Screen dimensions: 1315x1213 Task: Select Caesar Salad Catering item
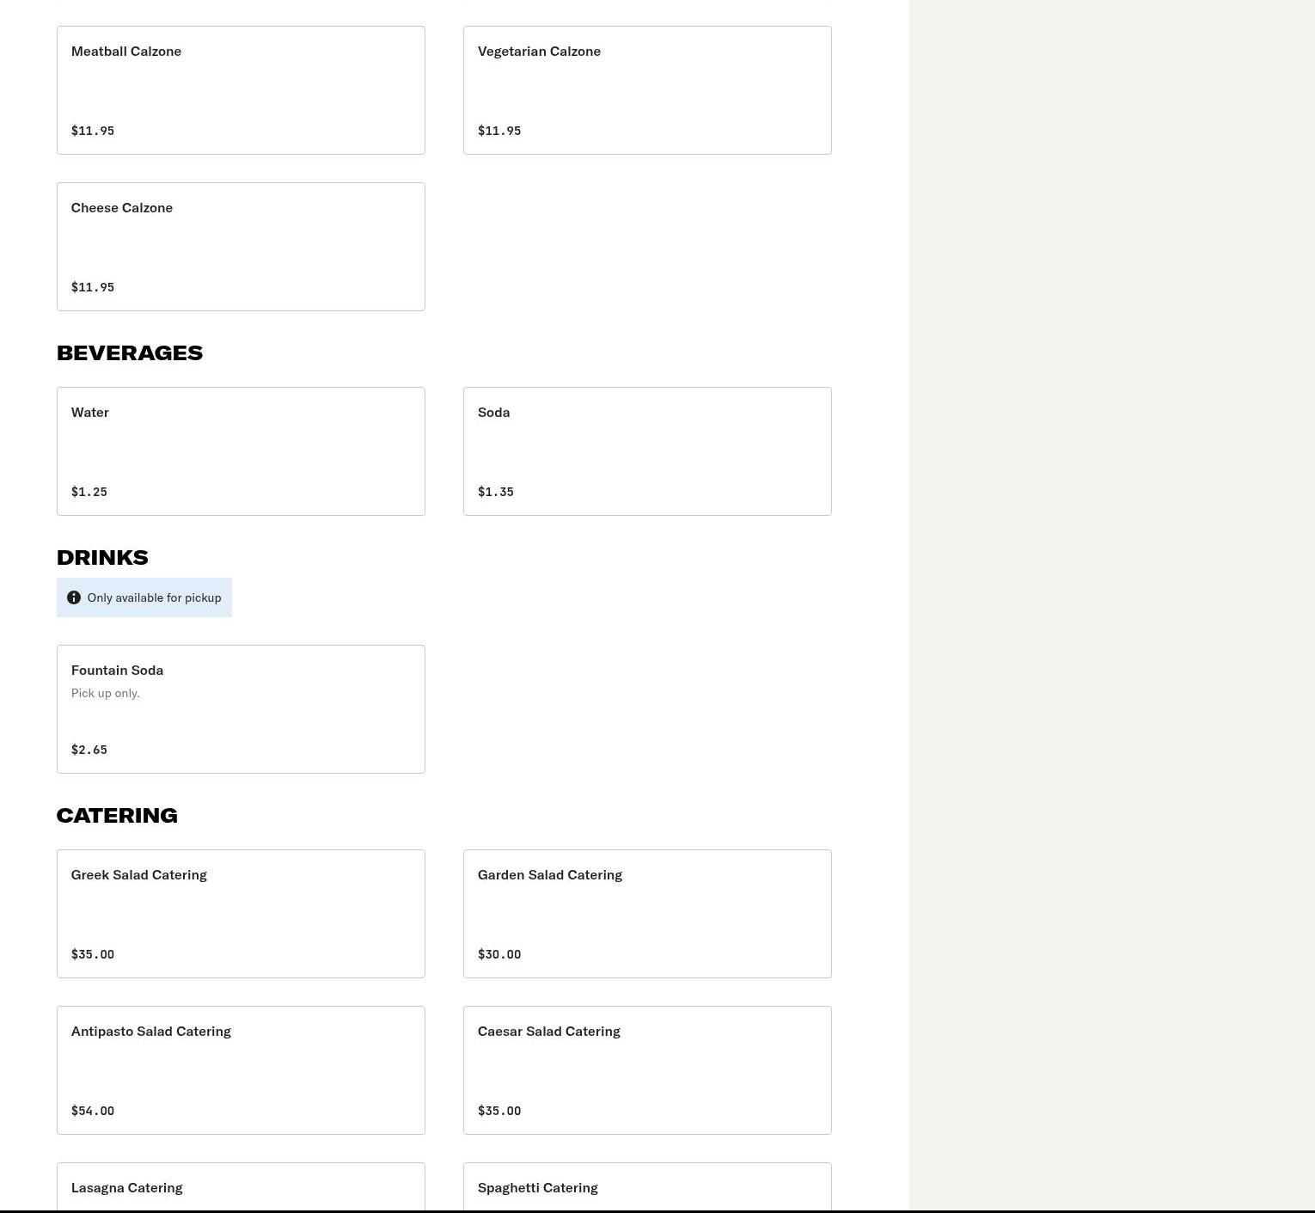(x=647, y=1070)
